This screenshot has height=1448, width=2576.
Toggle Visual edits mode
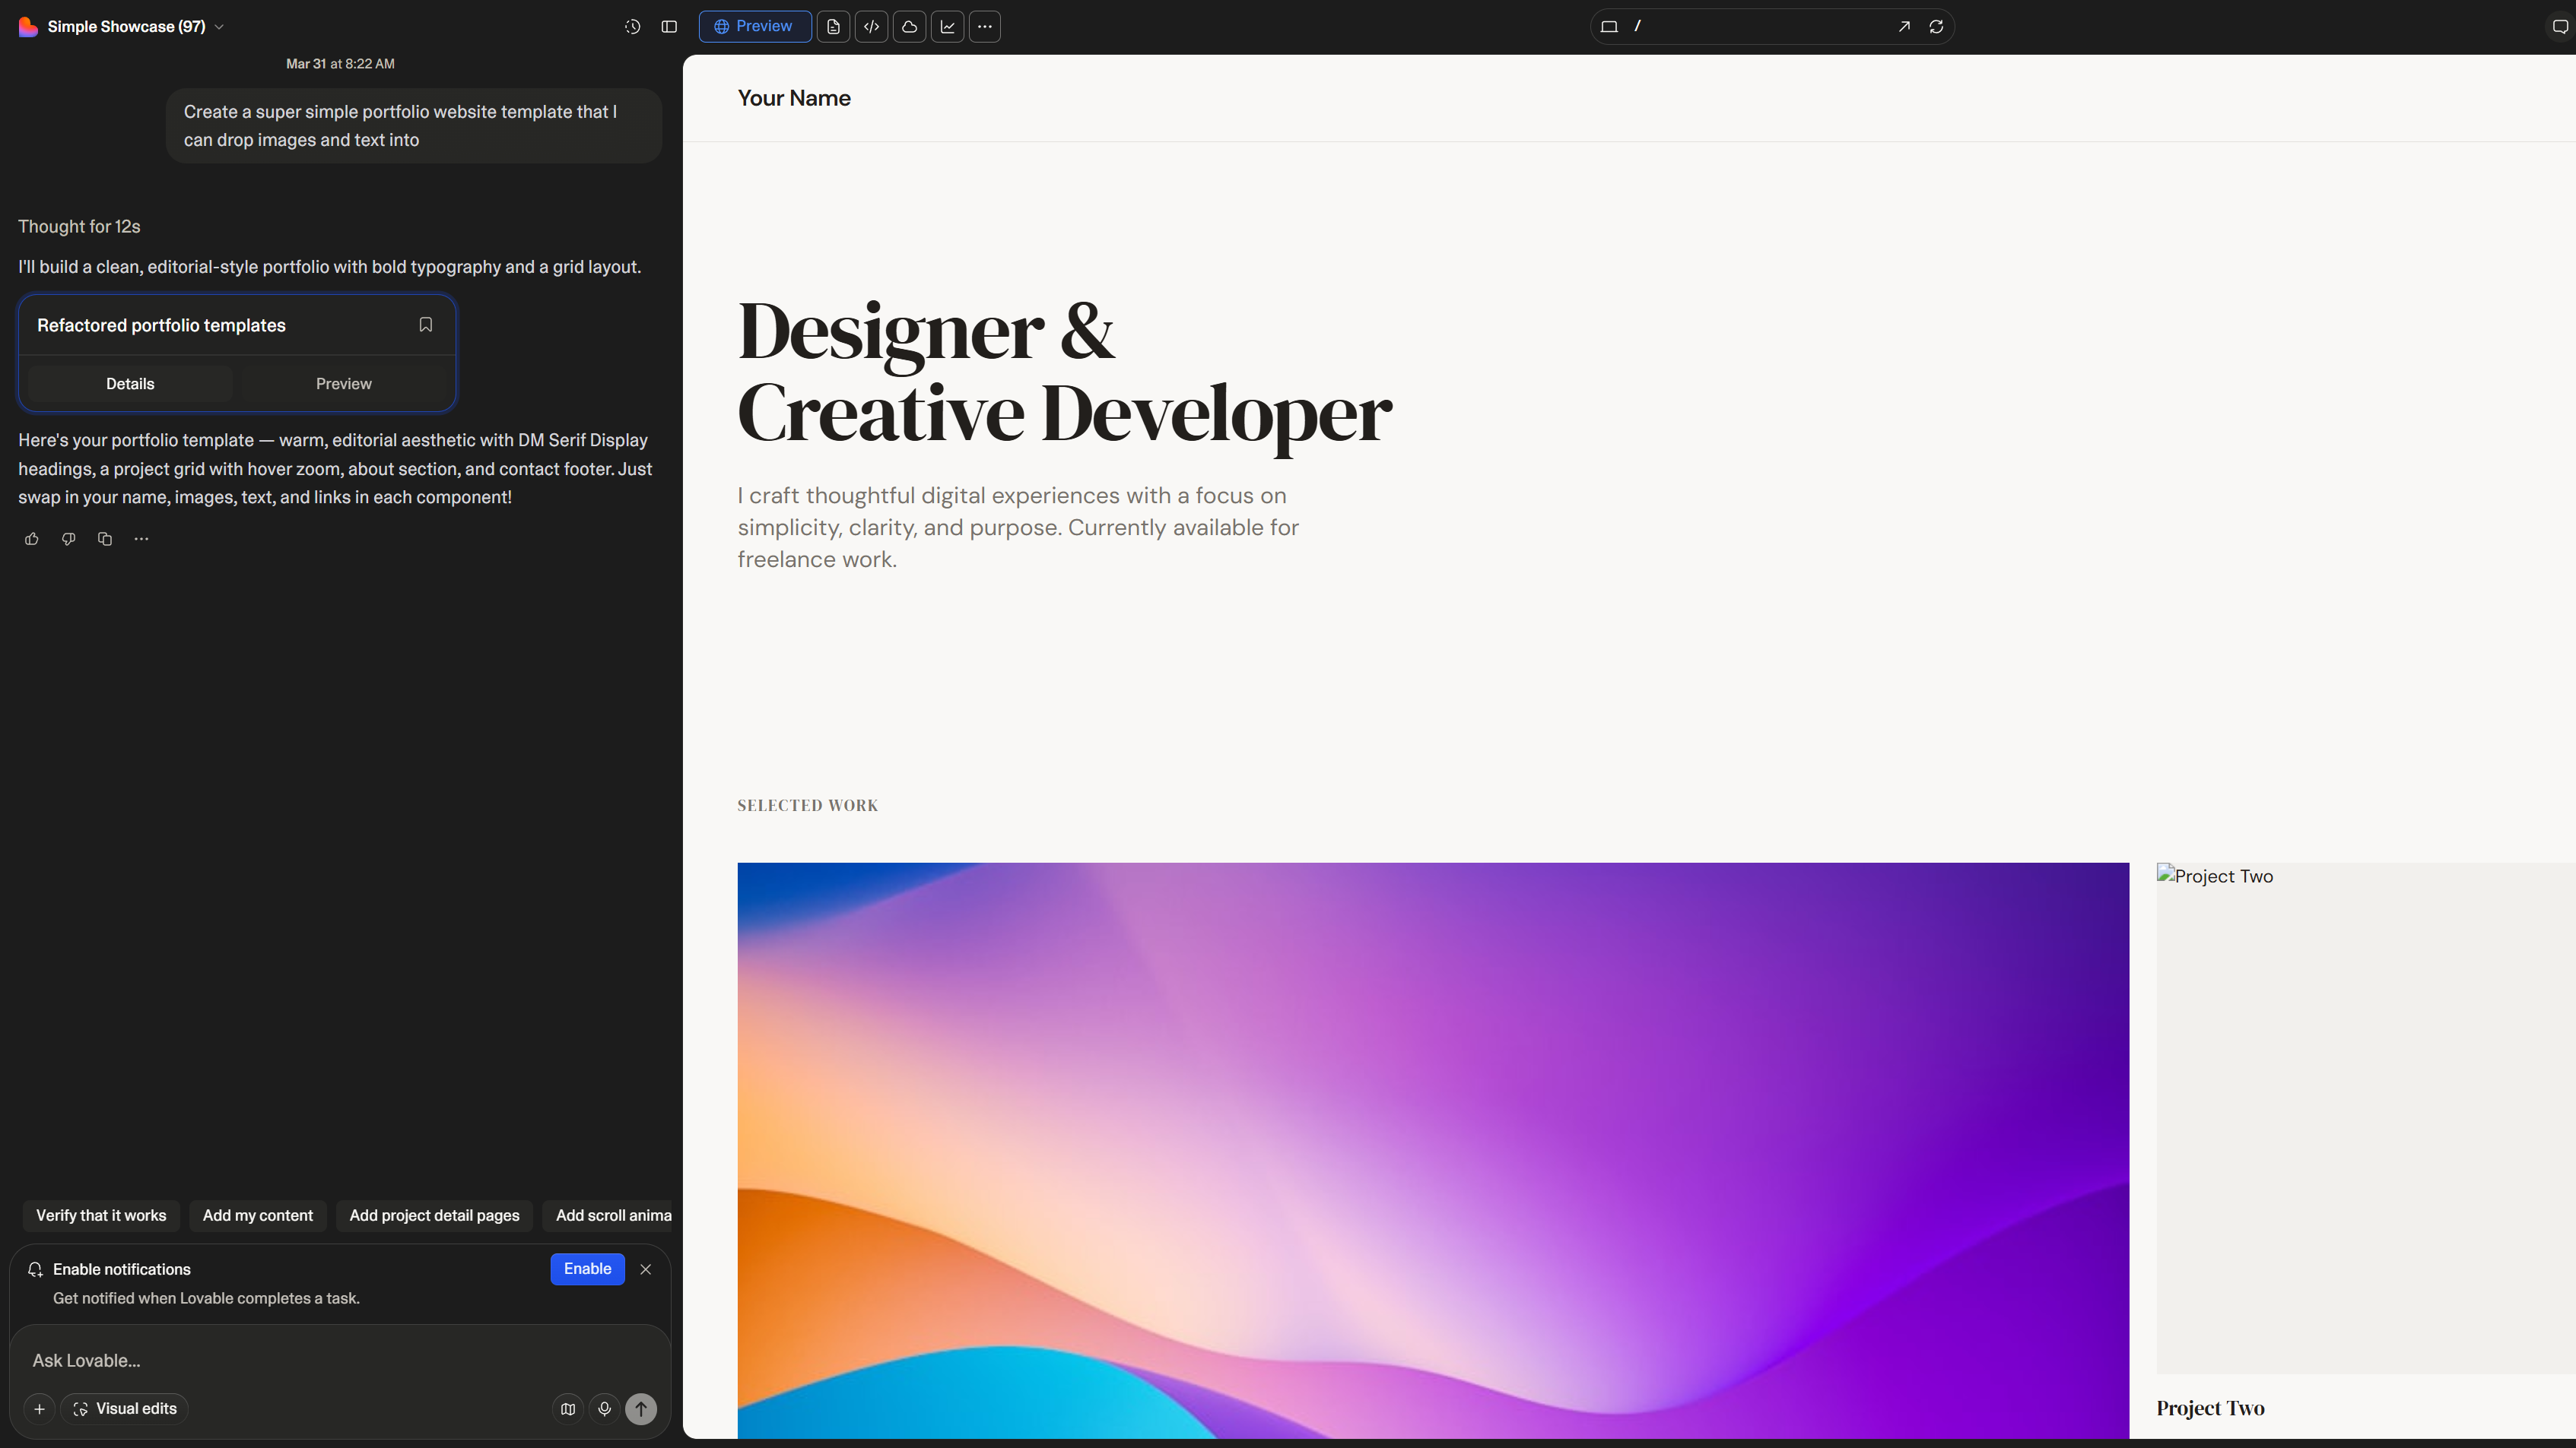[125, 1409]
